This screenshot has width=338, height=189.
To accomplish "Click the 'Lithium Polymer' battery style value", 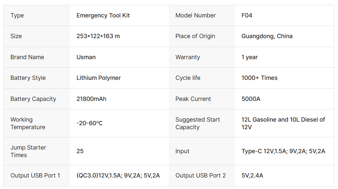I will point(99,78).
